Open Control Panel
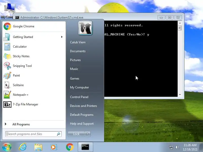Screen dimensions: 203x152 [x=79, y=97]
